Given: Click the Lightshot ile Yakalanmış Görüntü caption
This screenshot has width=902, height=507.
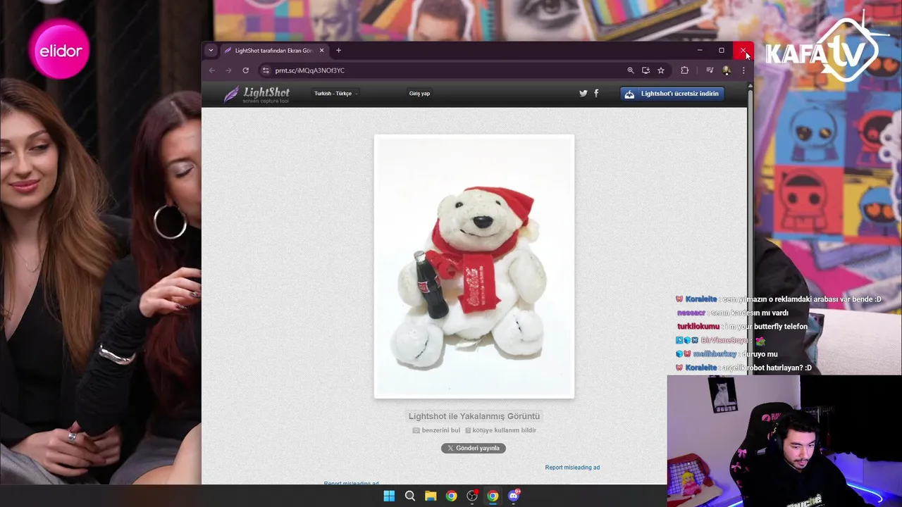Looking at the screenshot, I should pos(474,416).
